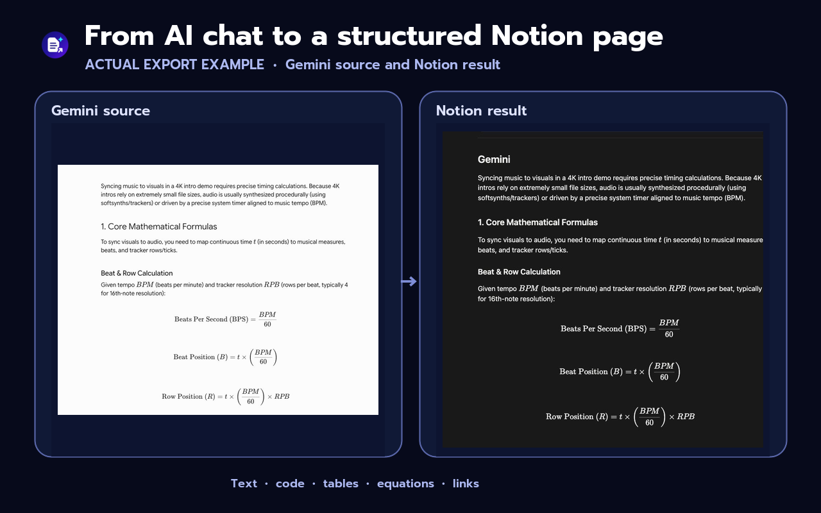Screen dimensions: 821x513
Task: Click the "tables" footer label
Action: (x=341, y=484)
